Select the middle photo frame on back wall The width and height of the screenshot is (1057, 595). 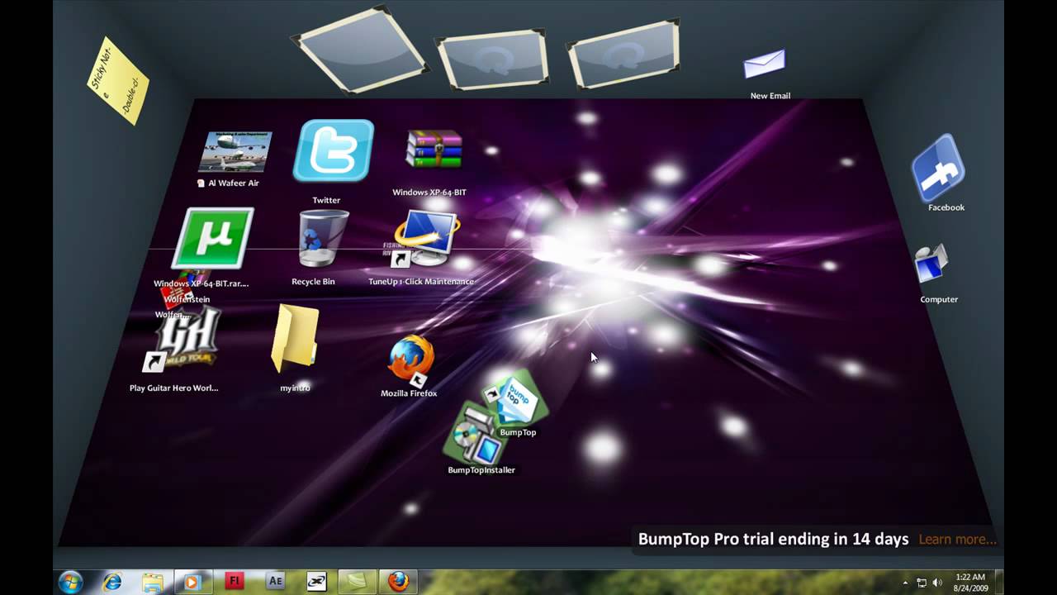(x=492, y=60)
